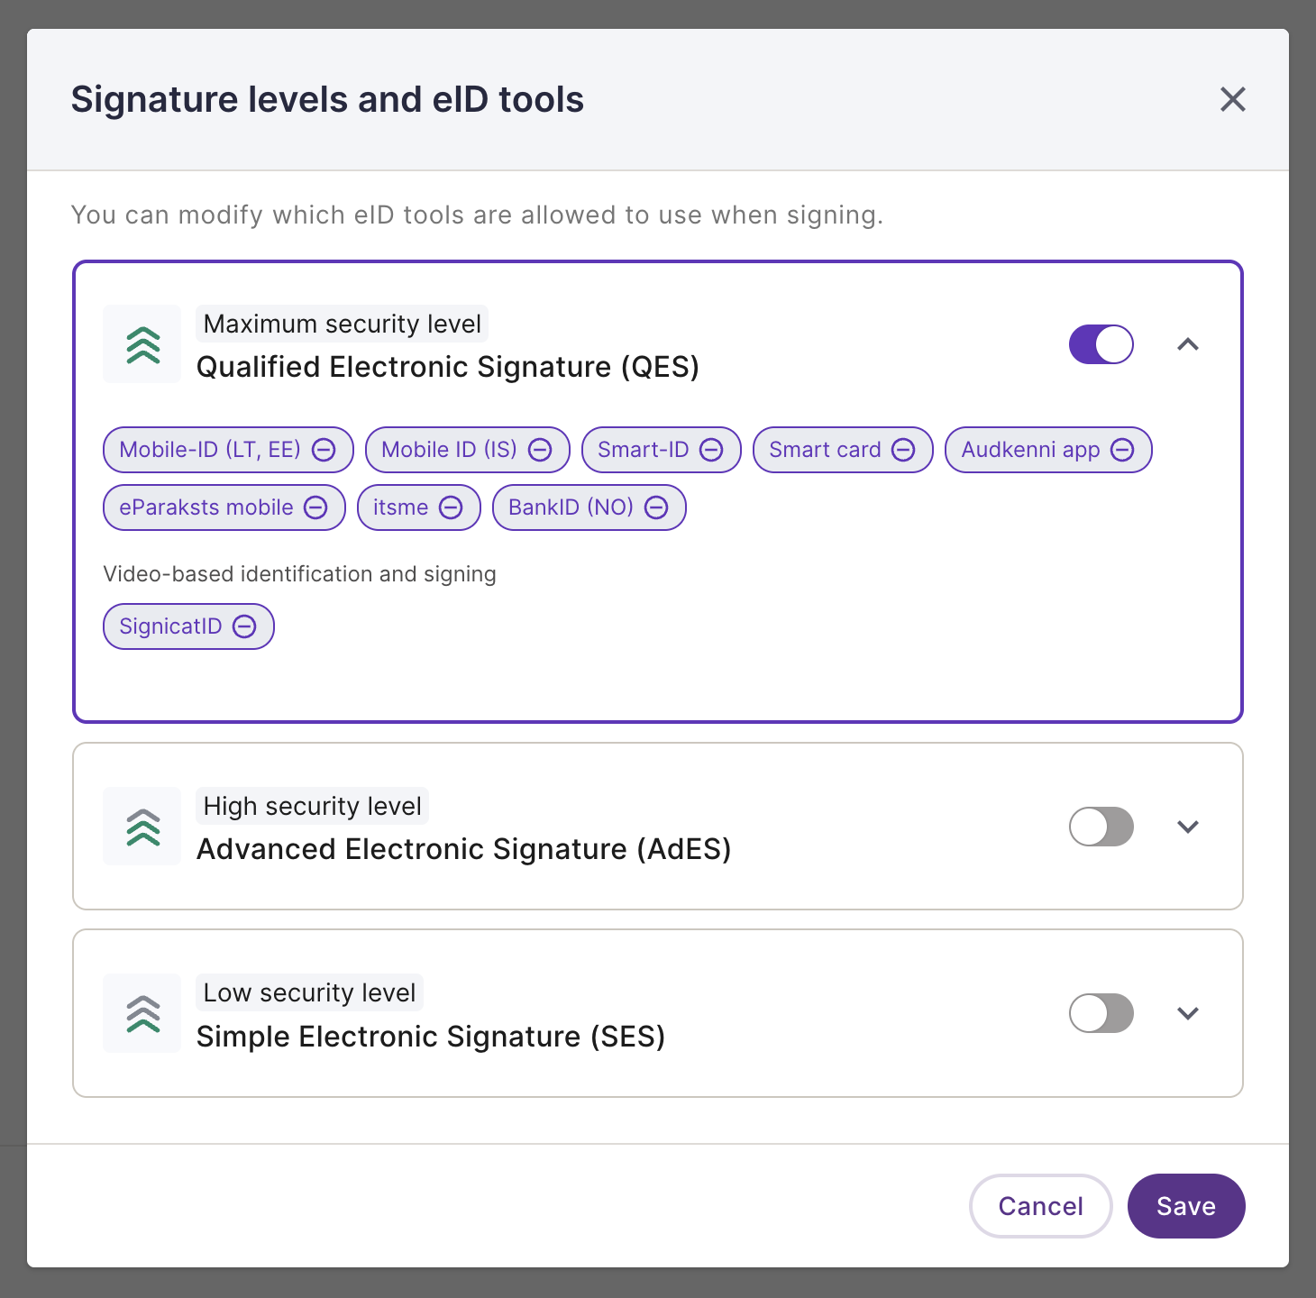The height and width of the screenshot is (1298, 1316).
Task: Click the Save button
Action: pos(1186,1206)
